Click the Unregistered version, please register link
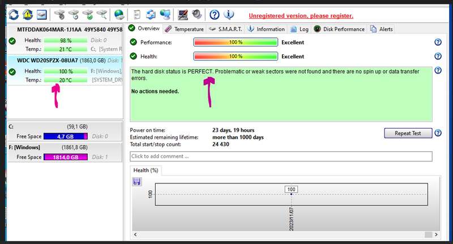453x244 pixels. 301,16
